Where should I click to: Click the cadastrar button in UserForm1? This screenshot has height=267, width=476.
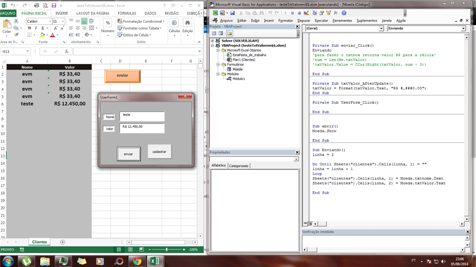159,152
